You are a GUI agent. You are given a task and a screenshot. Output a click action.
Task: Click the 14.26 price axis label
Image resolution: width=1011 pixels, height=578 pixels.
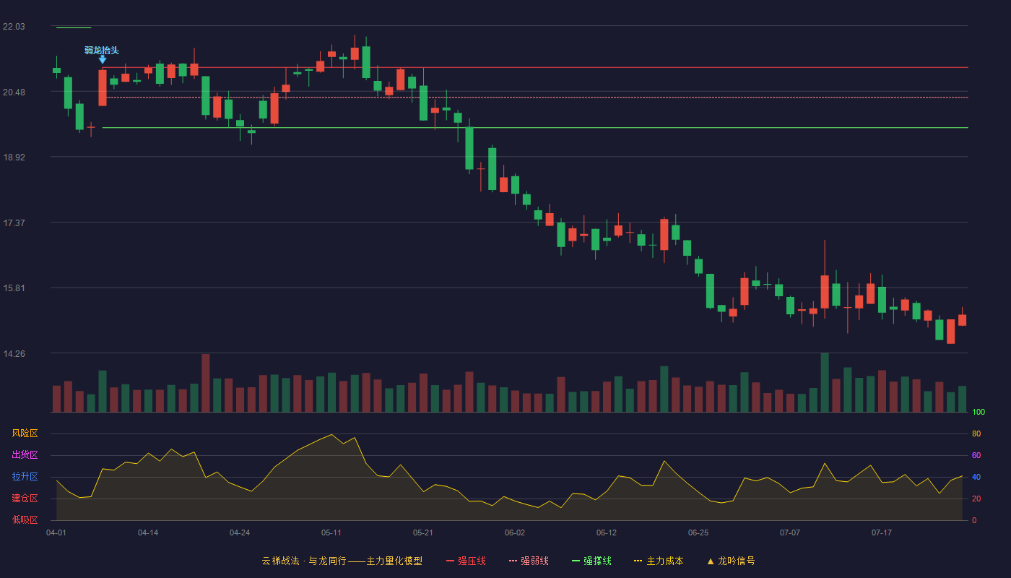point(14,354)
